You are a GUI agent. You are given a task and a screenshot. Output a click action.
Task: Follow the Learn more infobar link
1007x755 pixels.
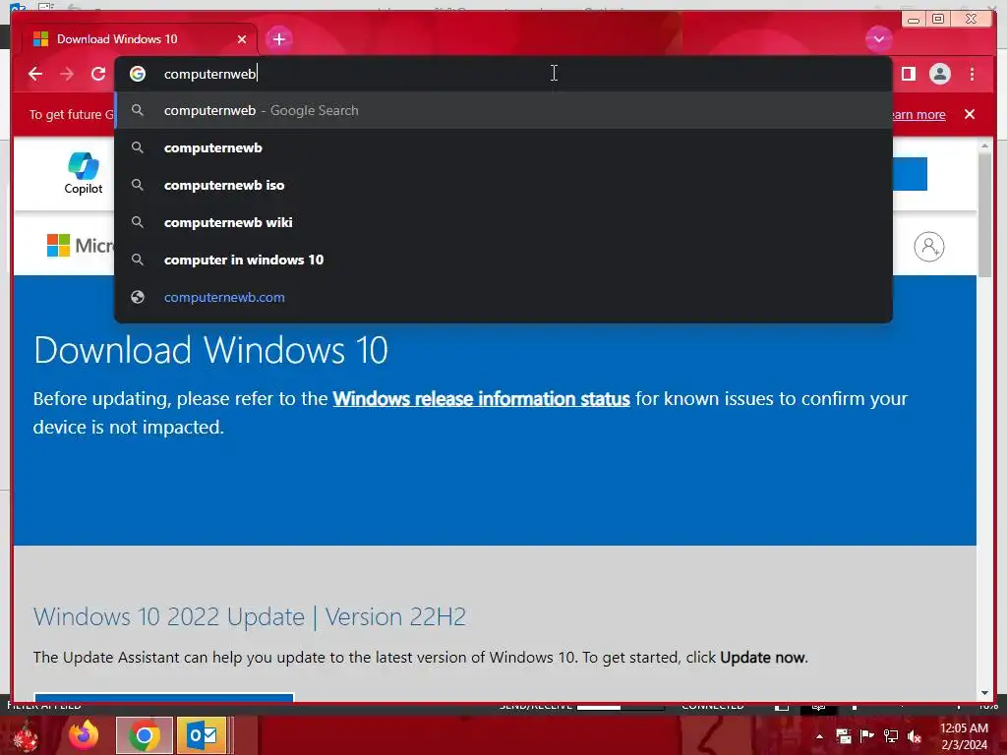[918, 115]
